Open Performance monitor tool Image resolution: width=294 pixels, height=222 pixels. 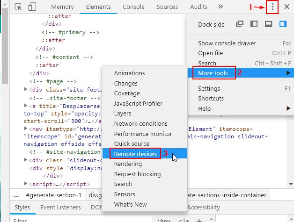click(145, 134)
